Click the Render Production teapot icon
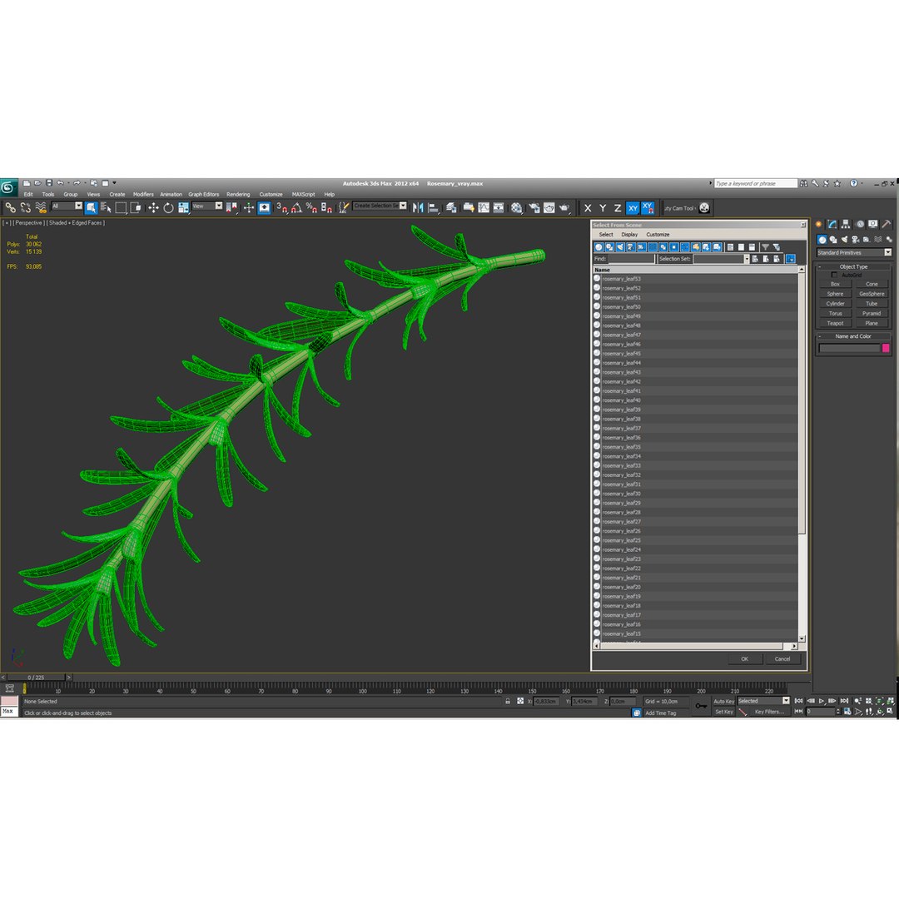The height and width of the screenshot is (899, 899). coord(564,207)
